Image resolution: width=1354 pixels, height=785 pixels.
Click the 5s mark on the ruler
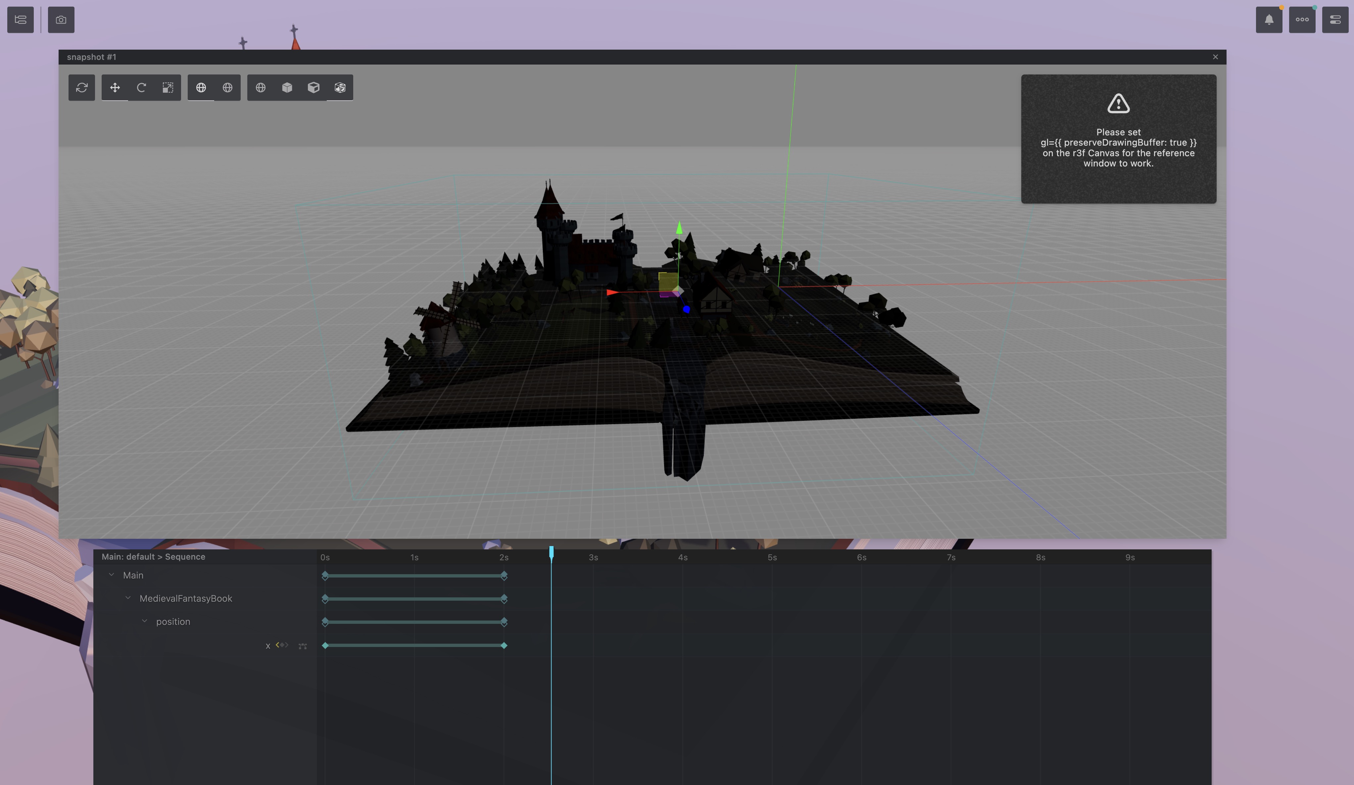(x=772, y=557)
